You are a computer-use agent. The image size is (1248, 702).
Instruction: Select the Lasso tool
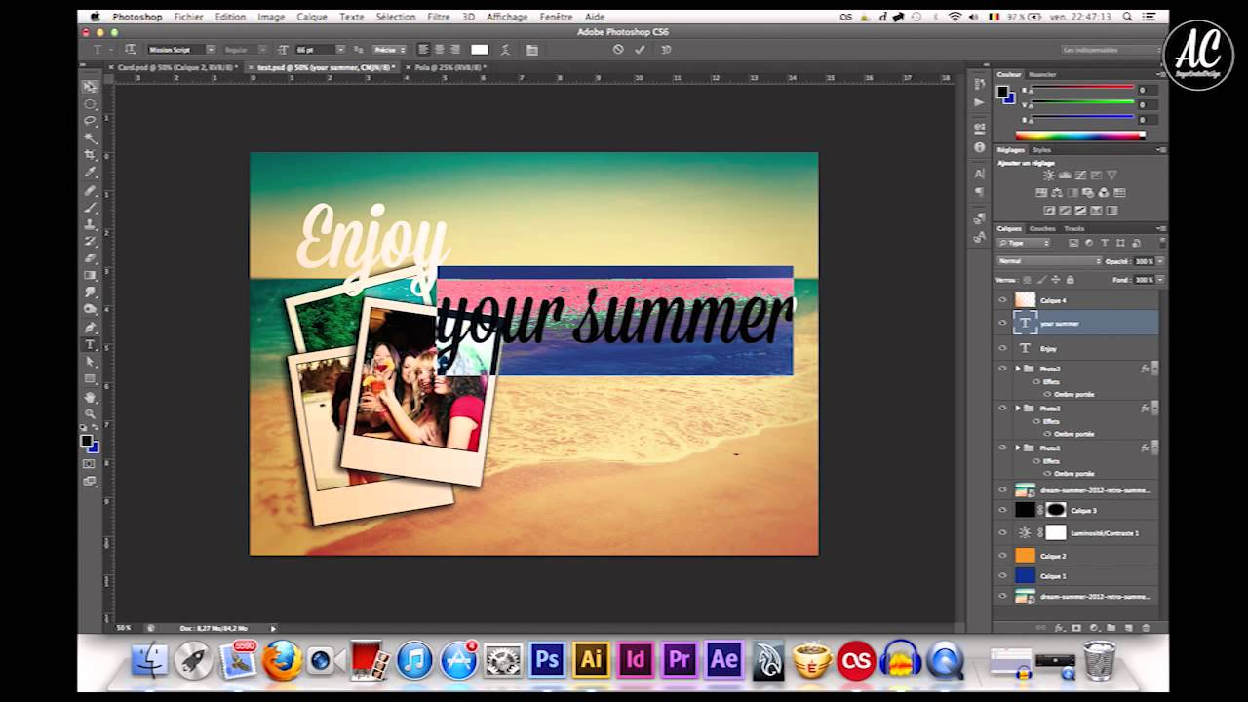90,121
